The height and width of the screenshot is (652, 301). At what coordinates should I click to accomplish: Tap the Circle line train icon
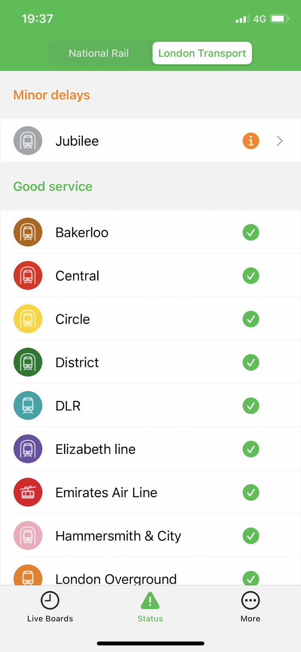pos(28,319)
